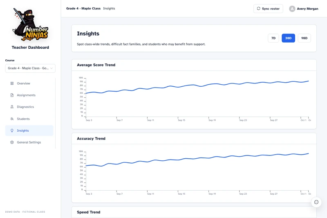
Task: Click the Accuracy Trend heading
Action: click(91, 139)
